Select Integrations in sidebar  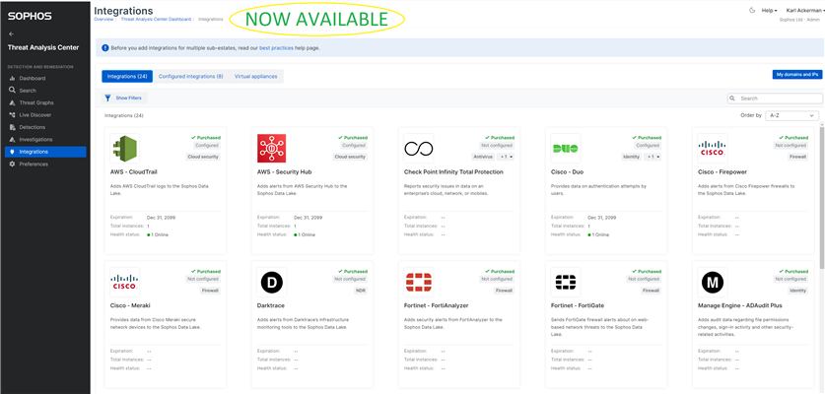click(45, 152)
